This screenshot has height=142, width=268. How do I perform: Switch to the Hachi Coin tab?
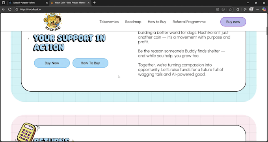point(70,3)
